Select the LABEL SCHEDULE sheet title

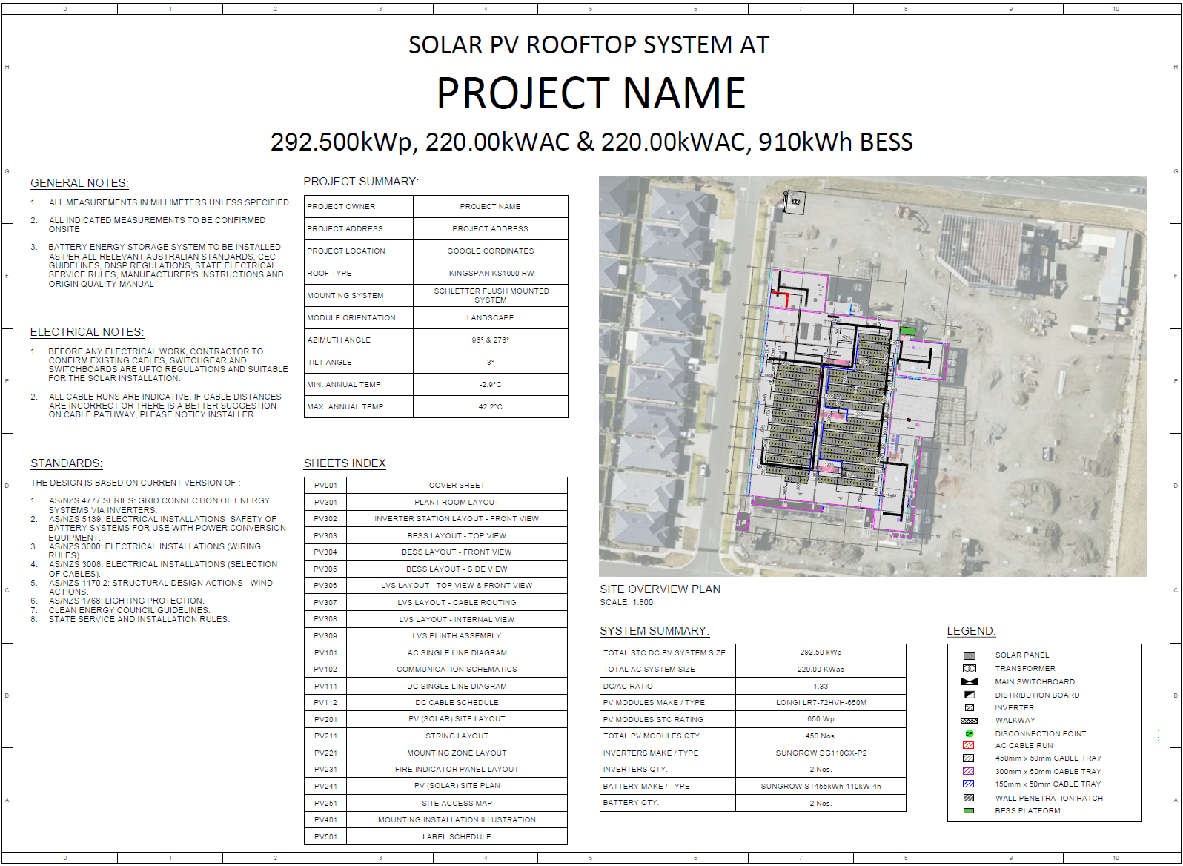point(457,837)
